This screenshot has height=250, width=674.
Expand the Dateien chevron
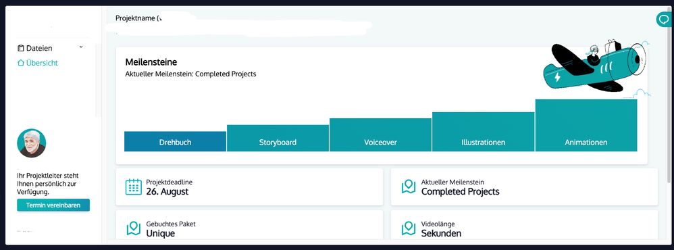pos(81,47)
